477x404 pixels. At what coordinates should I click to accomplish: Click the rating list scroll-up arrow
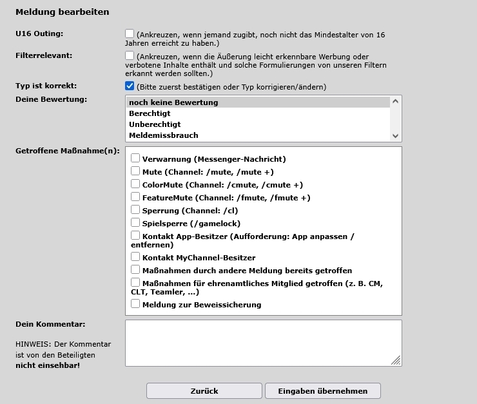click(396, 101)
